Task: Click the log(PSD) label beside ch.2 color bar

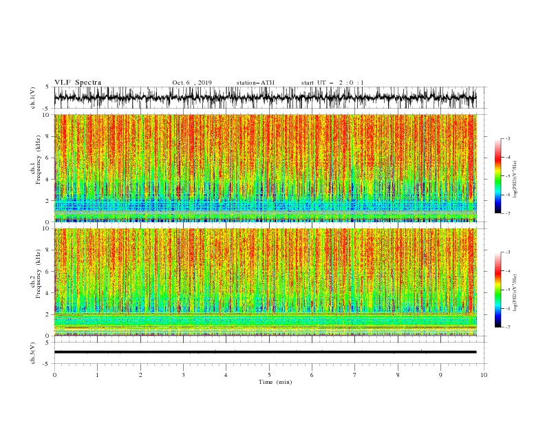Action: pyautogui.click(x=515, y=293)
